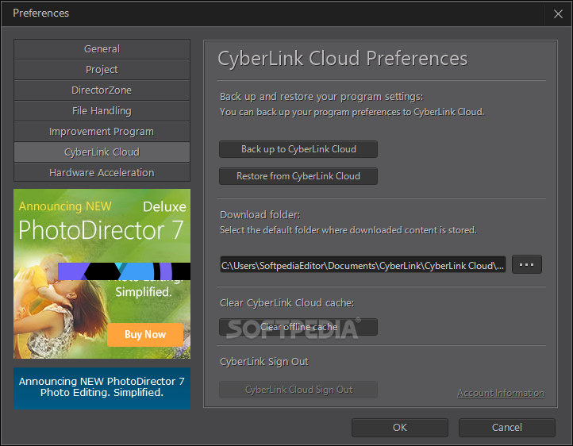Select the CyberLink Cloud tab
The height and width of the screenshot is (446, 573).
tap(102, 152)
